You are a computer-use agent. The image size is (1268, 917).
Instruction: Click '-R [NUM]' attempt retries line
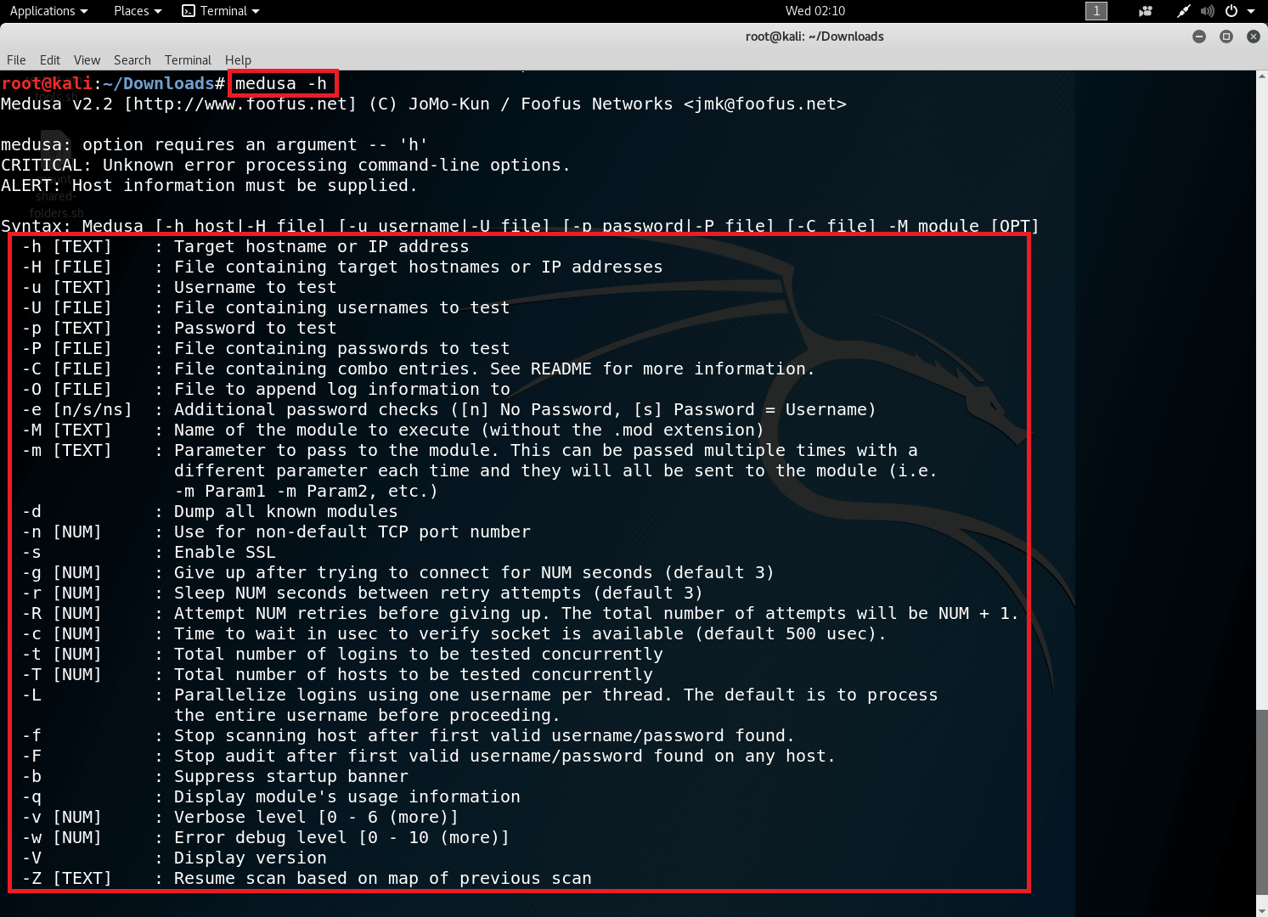coord(521,613)
